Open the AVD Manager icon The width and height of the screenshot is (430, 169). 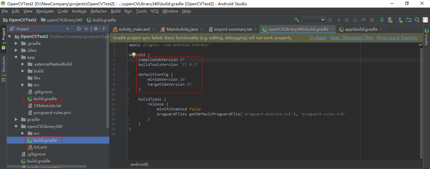pyautogui.click(x=390, y=20)
